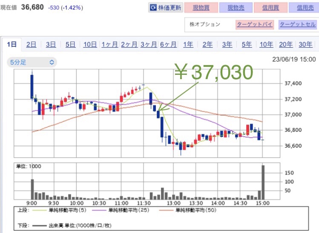This screenshot has width=319, height=233.
Task: Click the refresh icon on 株価更新
Action: point(153,8)
